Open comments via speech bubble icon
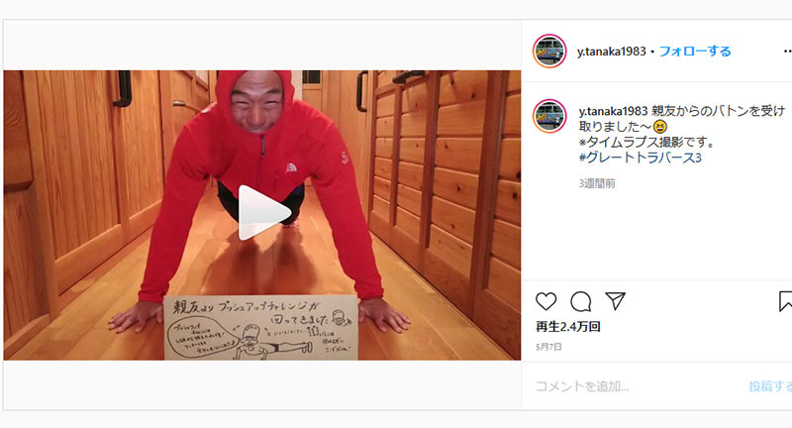 [x=581, y=301]
